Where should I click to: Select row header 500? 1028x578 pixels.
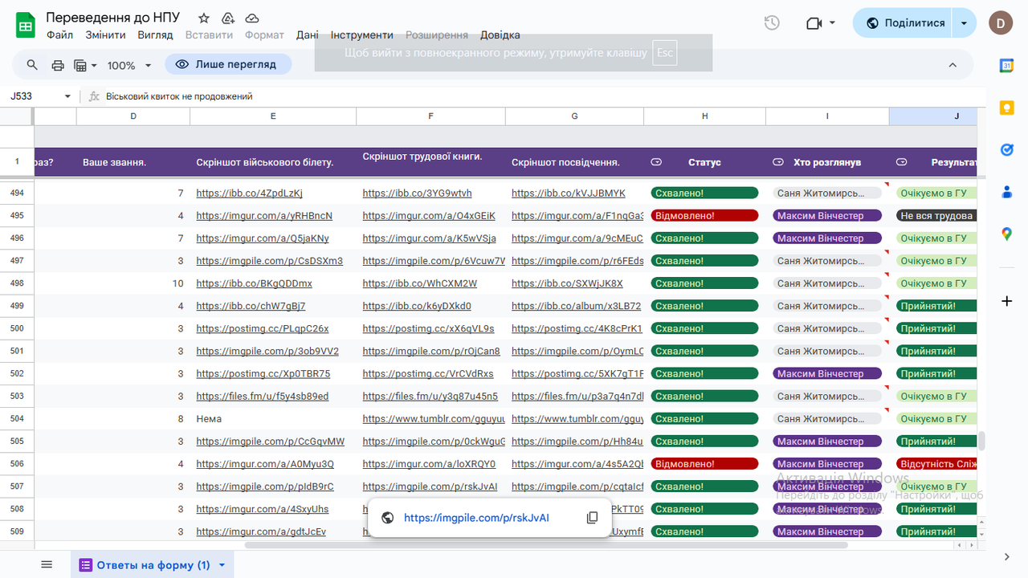pos(17,328)
